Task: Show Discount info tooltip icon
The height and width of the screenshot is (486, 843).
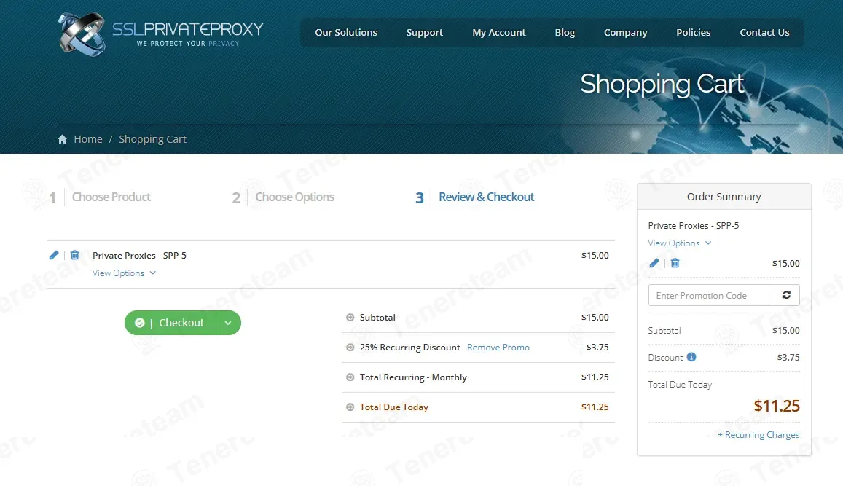Action: click(x=691, y=357)
